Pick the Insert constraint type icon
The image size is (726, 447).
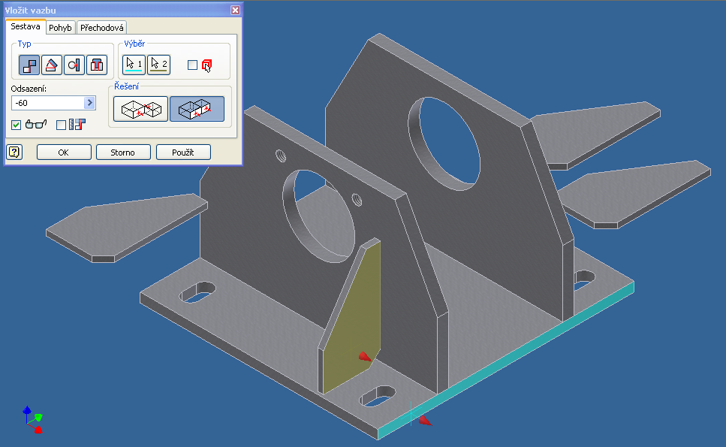pyautogui.click(x=96, y=65)
